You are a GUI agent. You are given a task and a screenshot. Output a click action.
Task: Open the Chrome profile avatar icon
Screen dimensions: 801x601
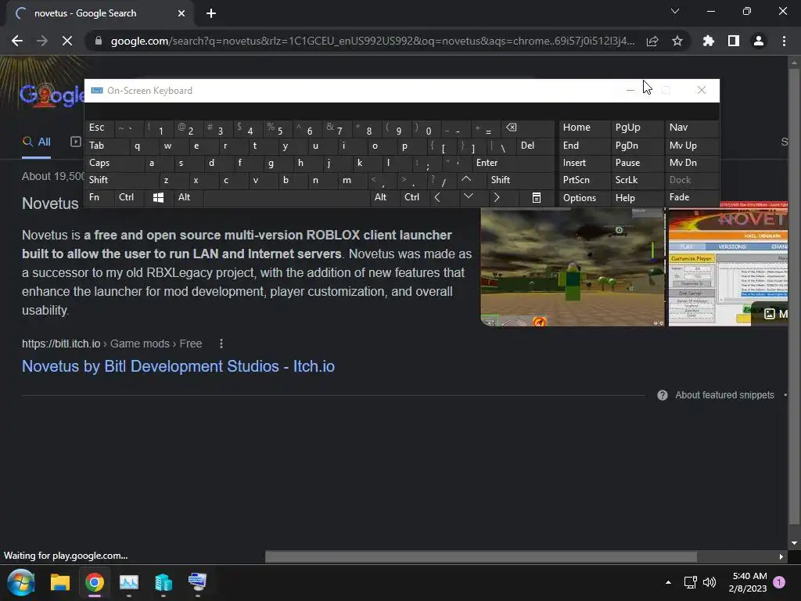tap(759, 41)
